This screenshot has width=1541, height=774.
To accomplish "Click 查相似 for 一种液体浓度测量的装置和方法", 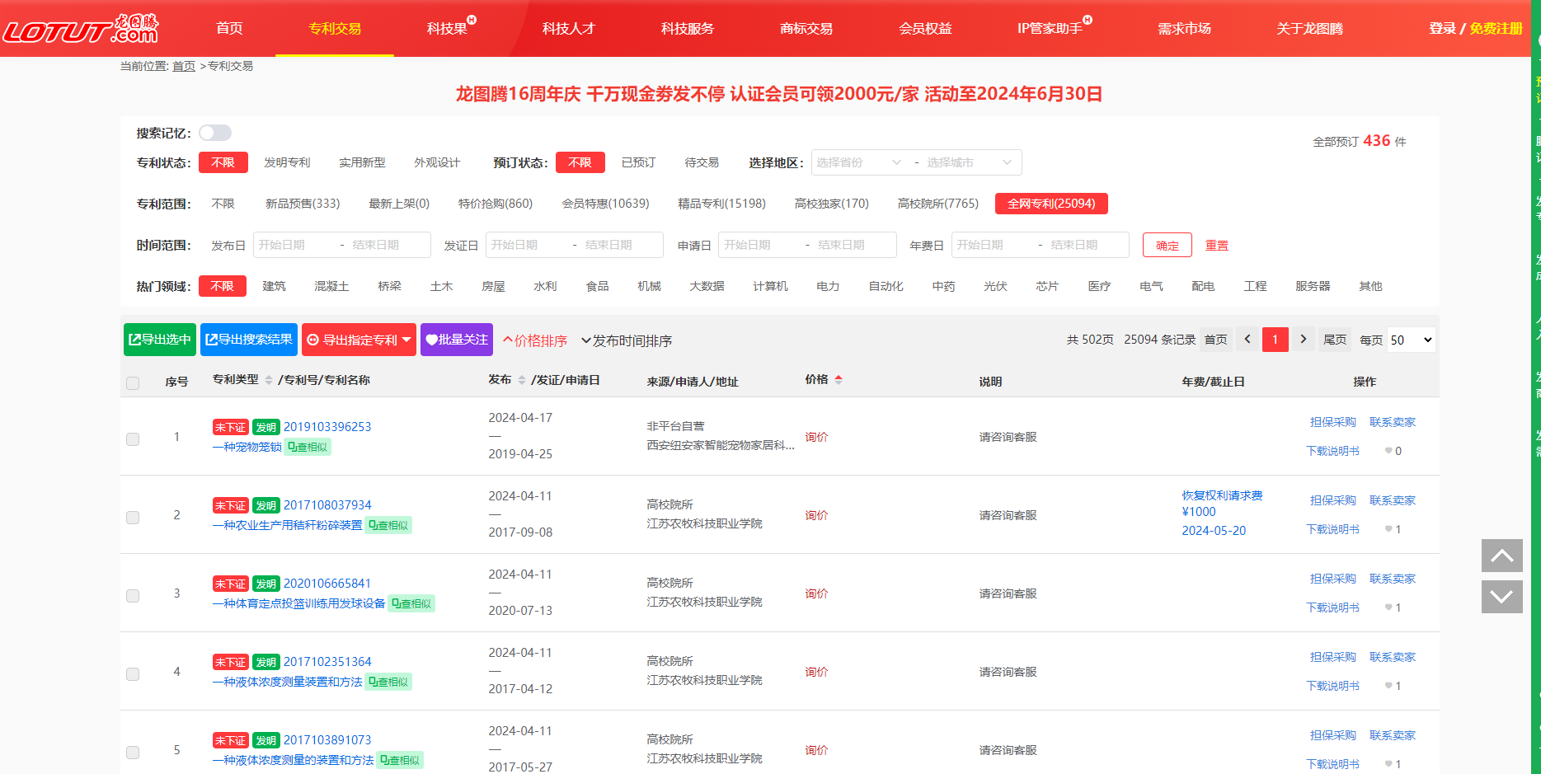I will (400, 760).
